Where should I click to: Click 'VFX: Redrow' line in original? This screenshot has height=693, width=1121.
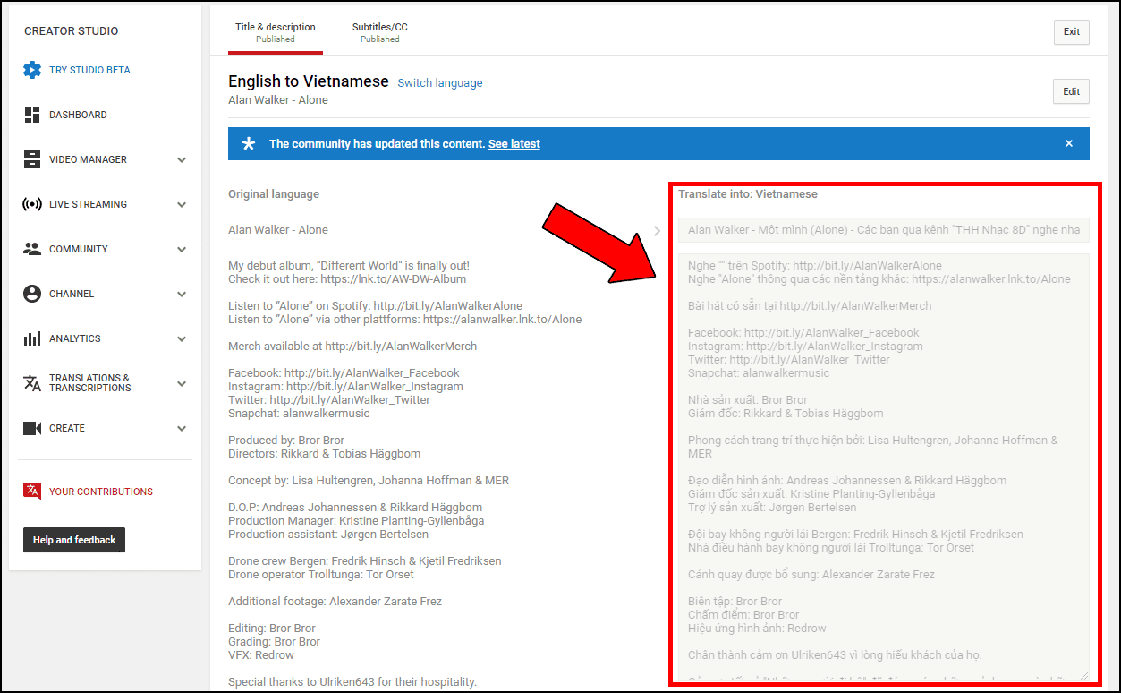point(261,655)
